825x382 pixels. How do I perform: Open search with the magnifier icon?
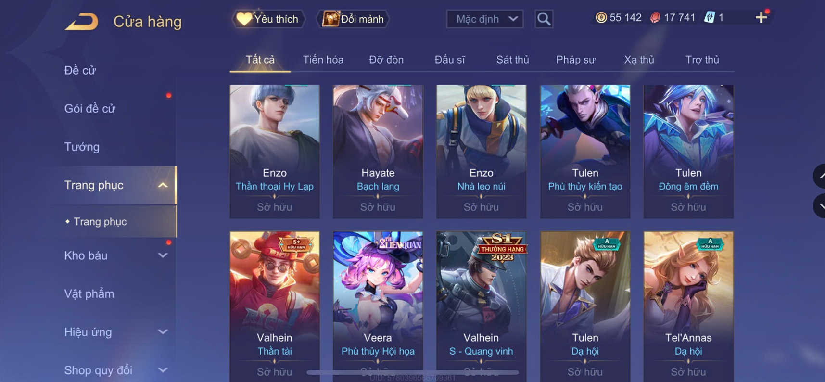[x=544, y=19]
